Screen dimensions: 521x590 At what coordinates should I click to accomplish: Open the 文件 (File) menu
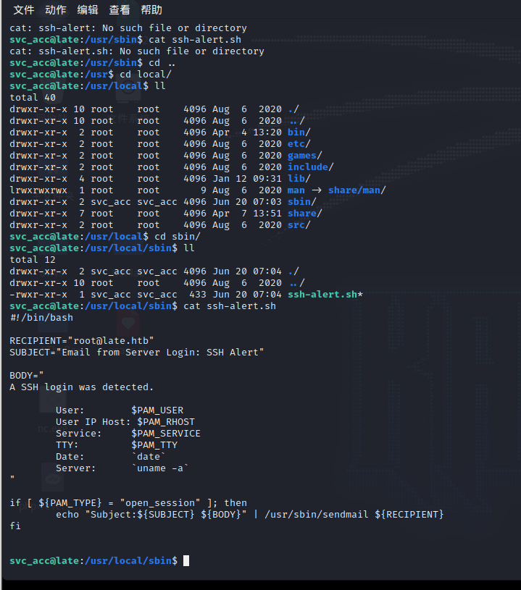[24, 10]
